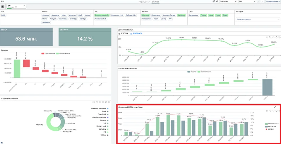Select the EBITDA % tab in Динамика EBITDA

136,33
